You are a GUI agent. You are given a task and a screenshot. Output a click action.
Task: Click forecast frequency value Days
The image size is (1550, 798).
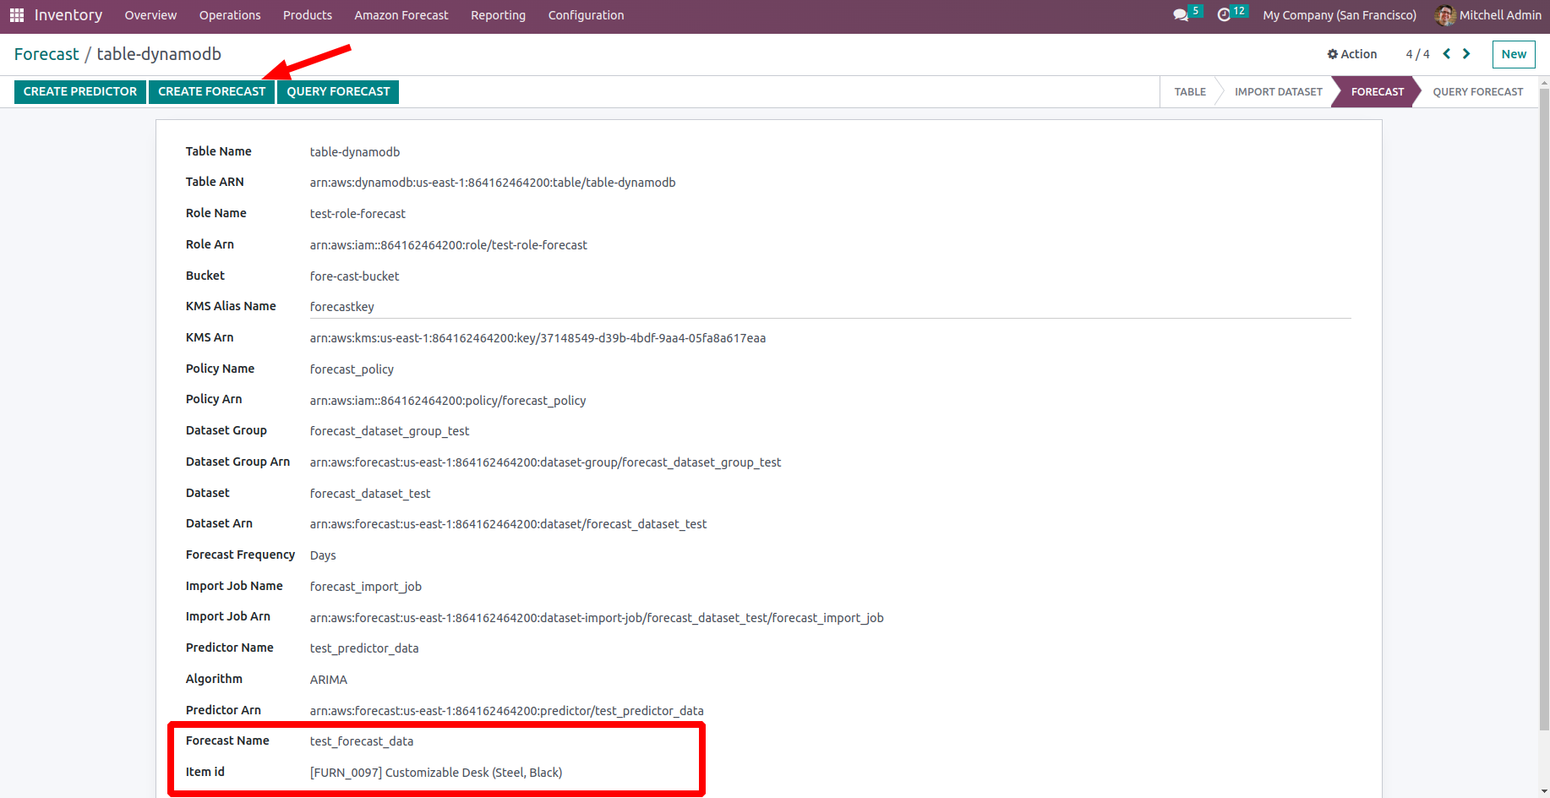(323, 555)
